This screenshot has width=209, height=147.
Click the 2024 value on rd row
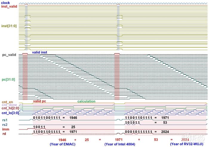(x=165, y=132)
